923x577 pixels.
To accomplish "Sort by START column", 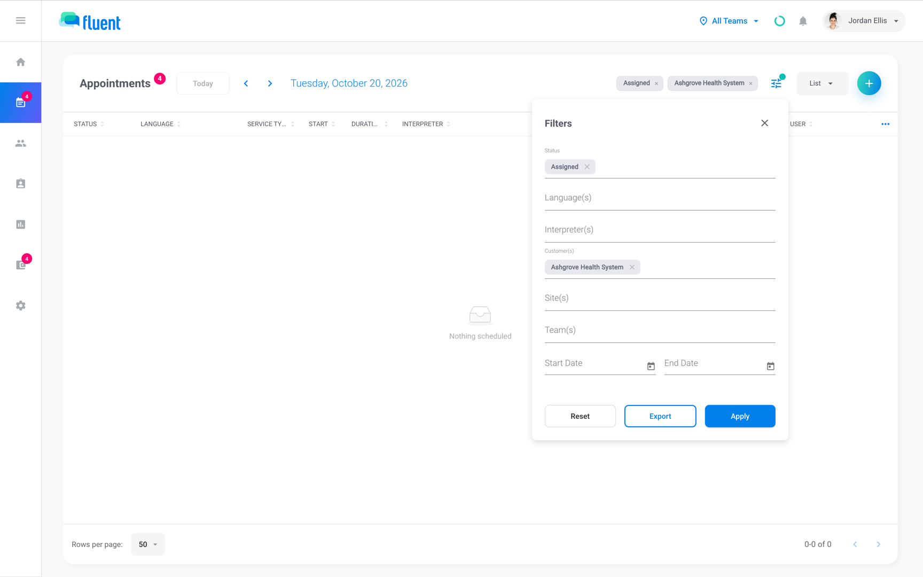I will [x=322, y=124].
